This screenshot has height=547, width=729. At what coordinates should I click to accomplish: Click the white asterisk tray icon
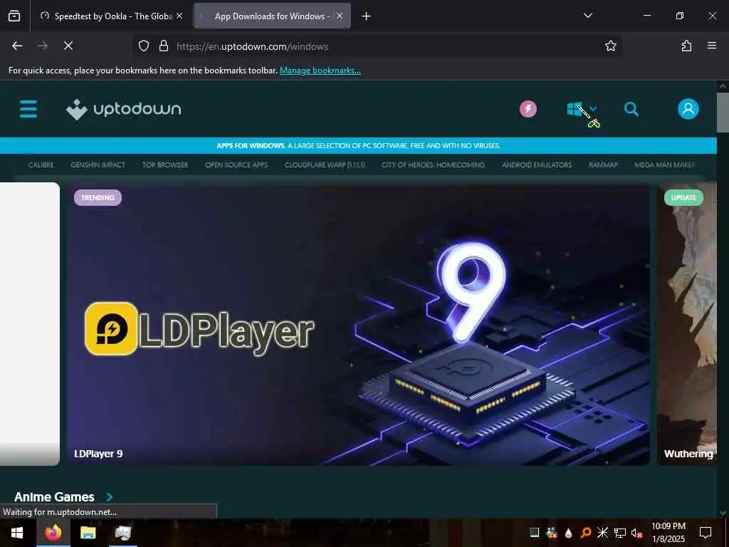tap(602, 533)
